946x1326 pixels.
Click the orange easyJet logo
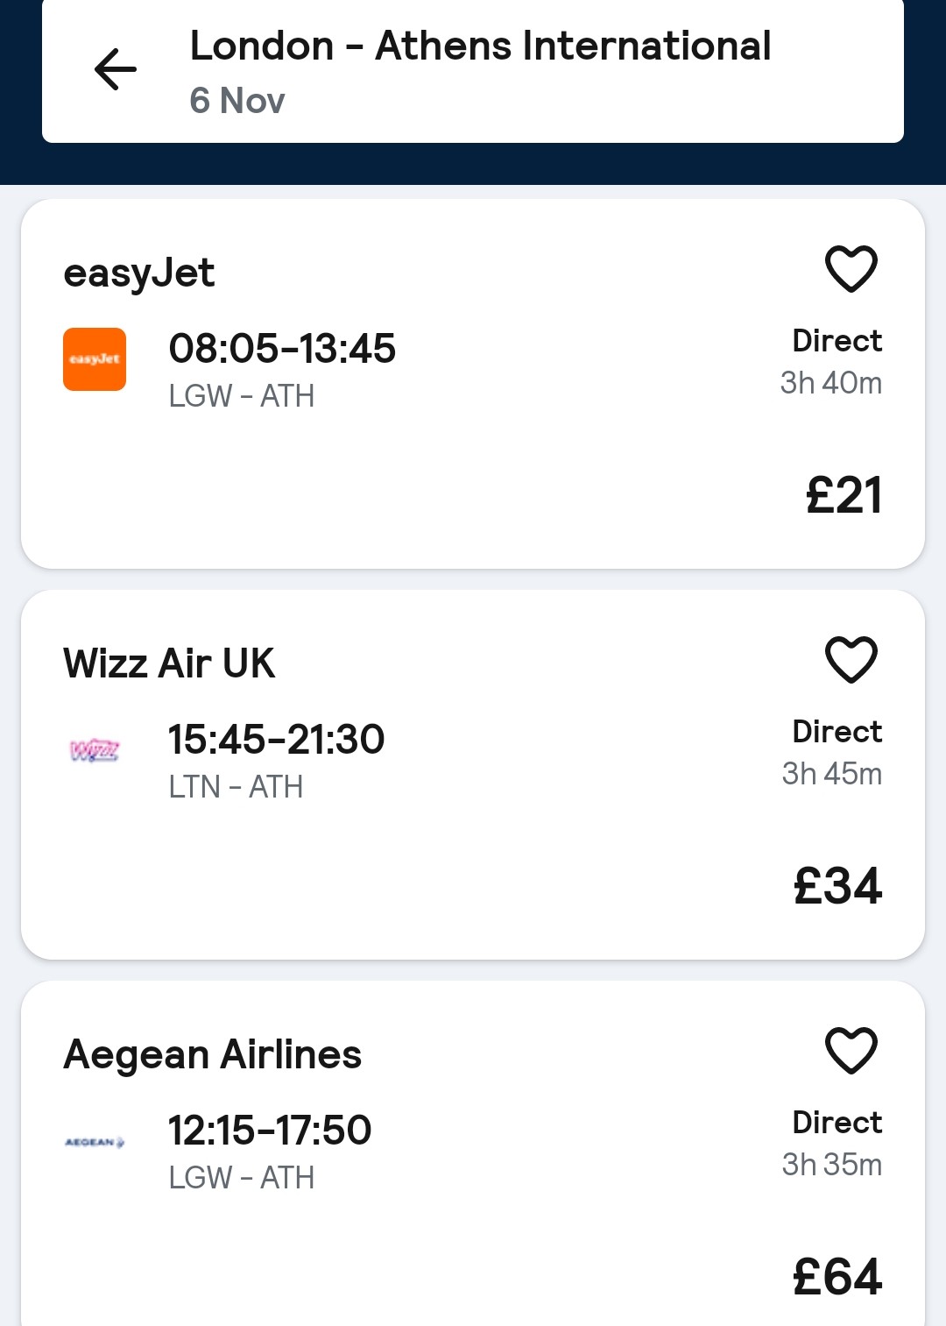point(95,359)
